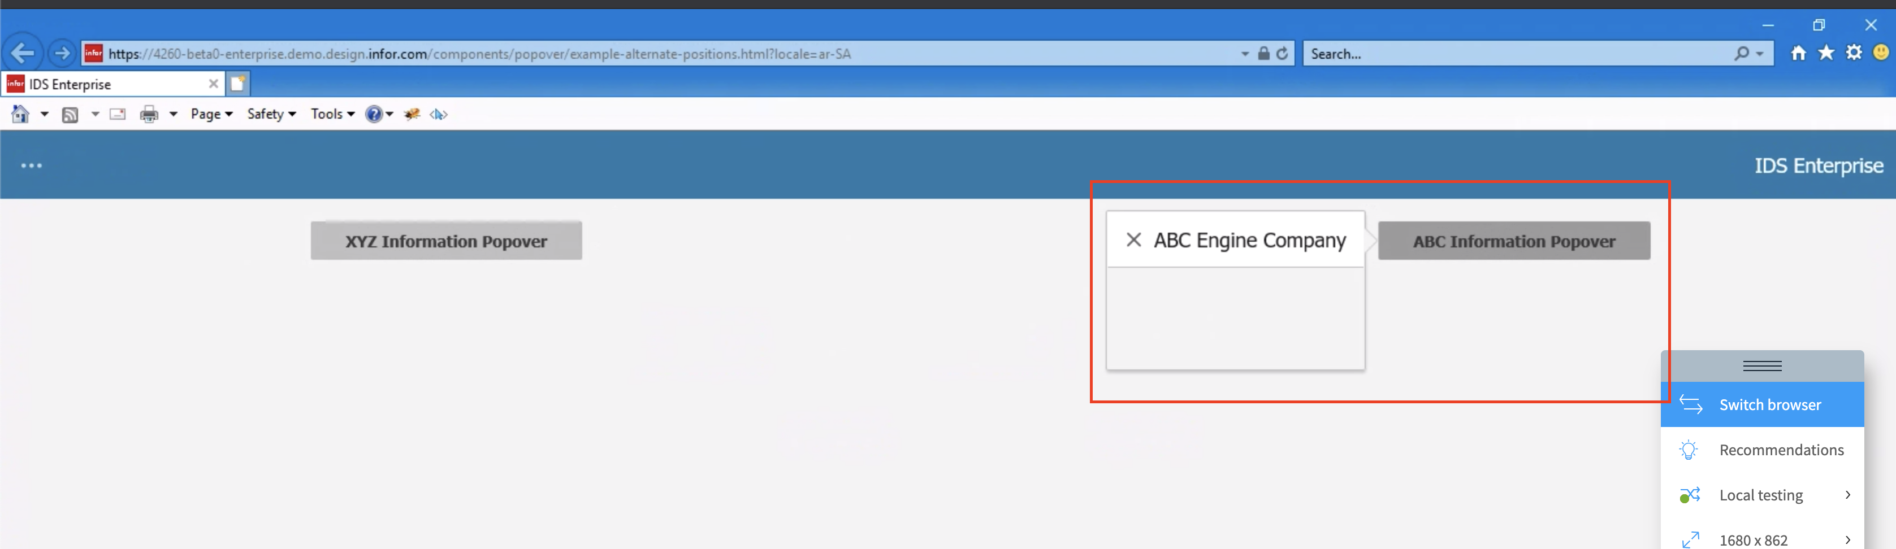Expand the Local testing chevron
1896x549 pixels.
point(1847,495)
